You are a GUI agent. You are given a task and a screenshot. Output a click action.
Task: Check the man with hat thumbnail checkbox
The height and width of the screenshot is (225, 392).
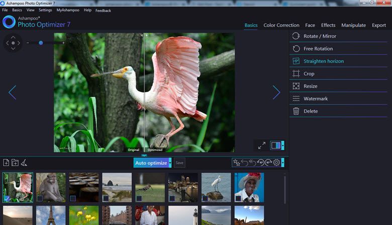[x=238, y=198]
